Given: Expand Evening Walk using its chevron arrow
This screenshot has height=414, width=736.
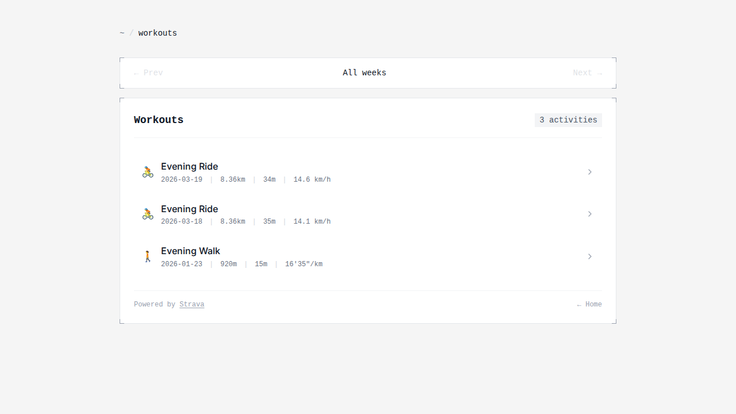Looking at the screenshot, I should pyautogui.click(x=589, y=256).
